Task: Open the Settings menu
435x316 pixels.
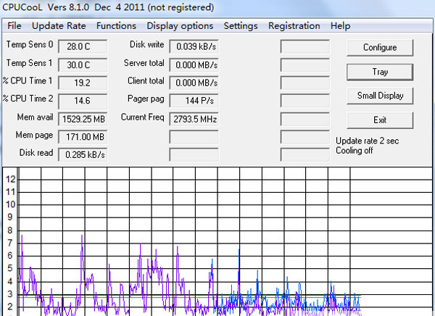Action: coord(241,25)
